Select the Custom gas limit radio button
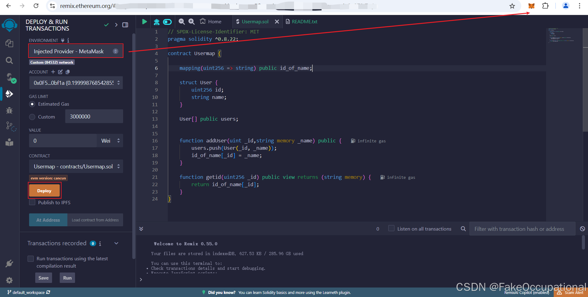The height and width of the screenshot is (297, 588). coord(32,117)
